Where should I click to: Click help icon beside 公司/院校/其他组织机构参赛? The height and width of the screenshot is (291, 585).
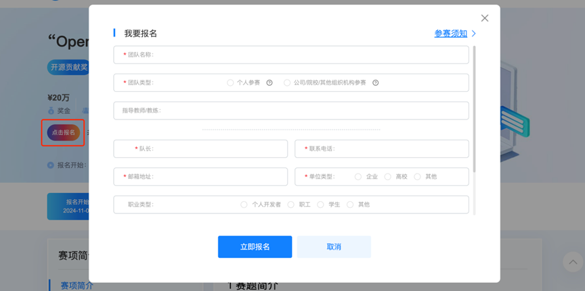point(376,83)
